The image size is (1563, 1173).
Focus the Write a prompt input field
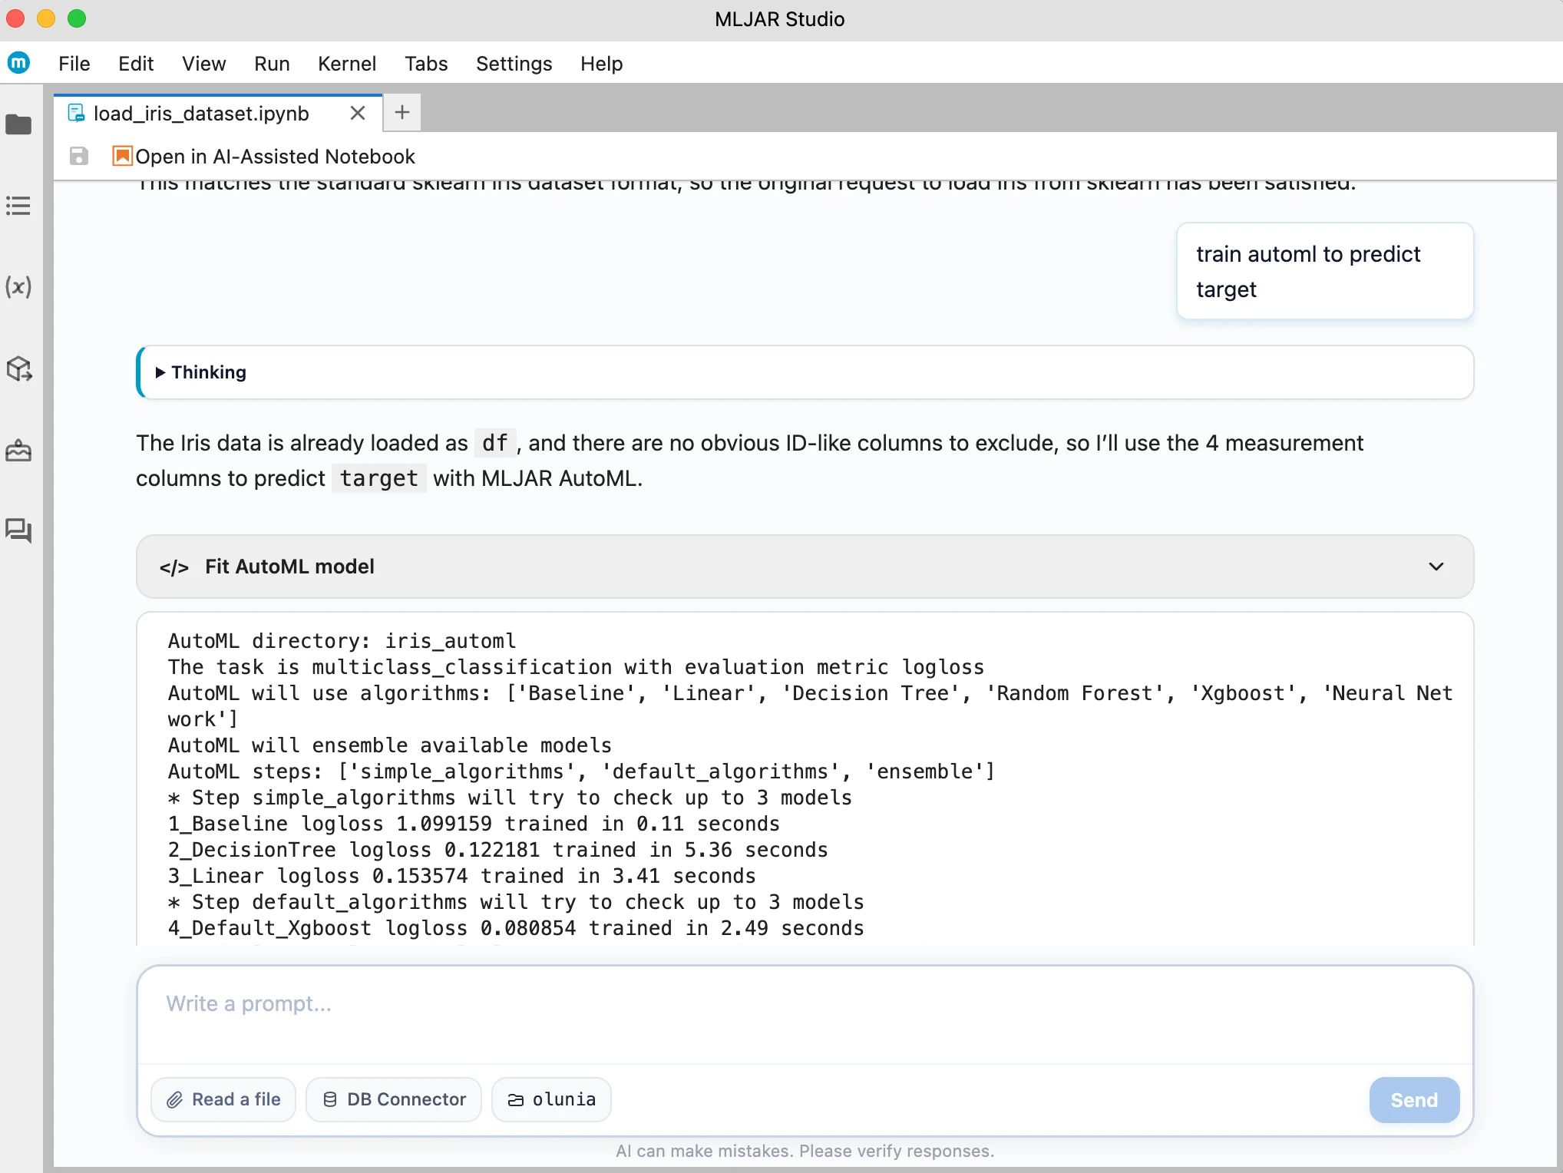(x=805, y=1015)
